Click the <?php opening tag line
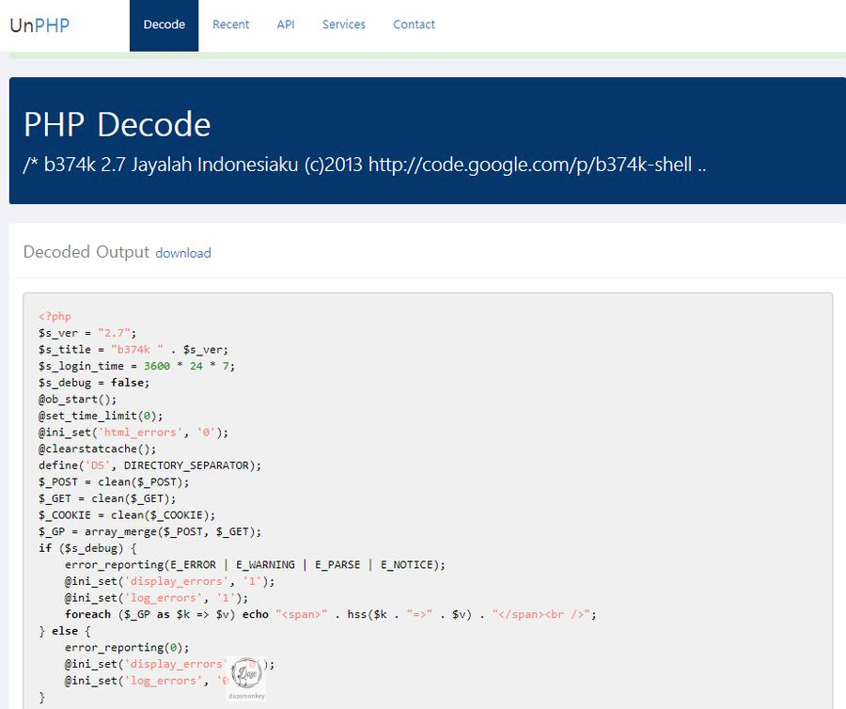 [55, 317]
